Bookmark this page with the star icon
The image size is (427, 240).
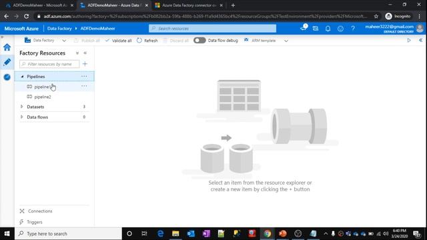click(376, 16)
